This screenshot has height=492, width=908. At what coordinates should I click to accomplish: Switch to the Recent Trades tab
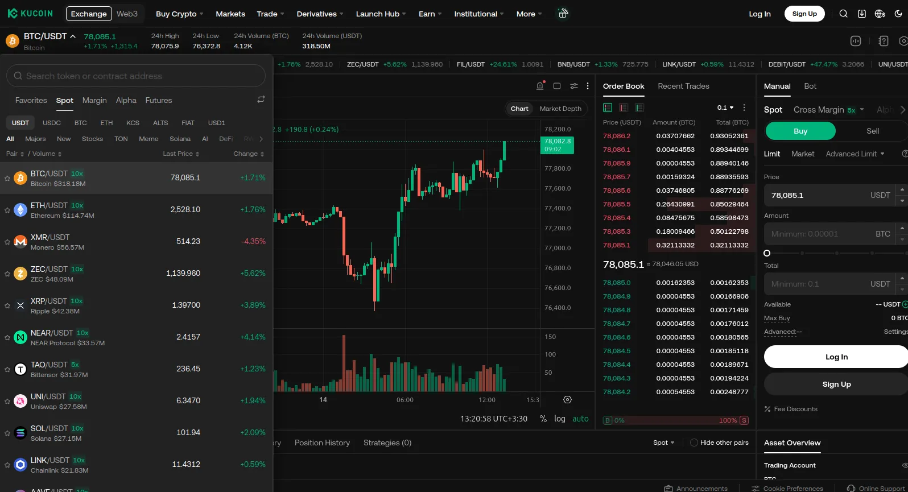pos(683,86)
